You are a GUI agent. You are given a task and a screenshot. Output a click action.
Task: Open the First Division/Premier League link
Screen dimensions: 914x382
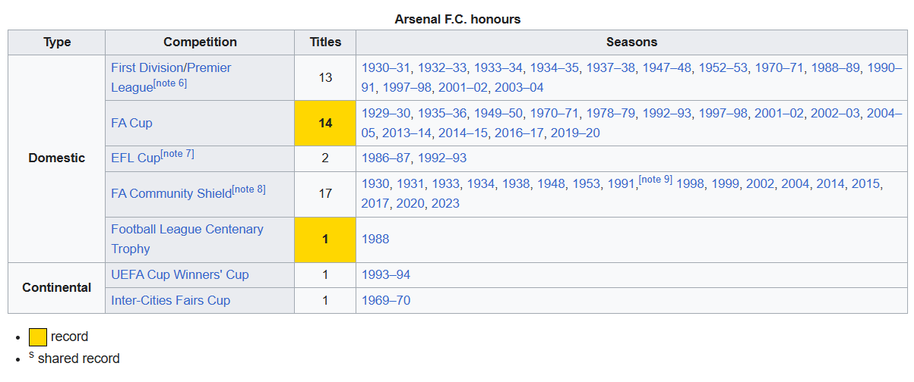(x=171, y=77)
